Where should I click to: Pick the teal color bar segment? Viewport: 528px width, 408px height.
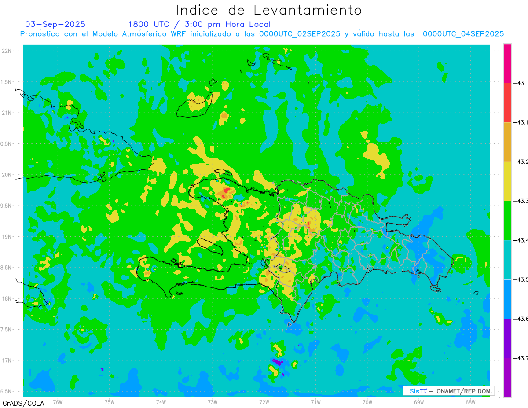point(507,260)
